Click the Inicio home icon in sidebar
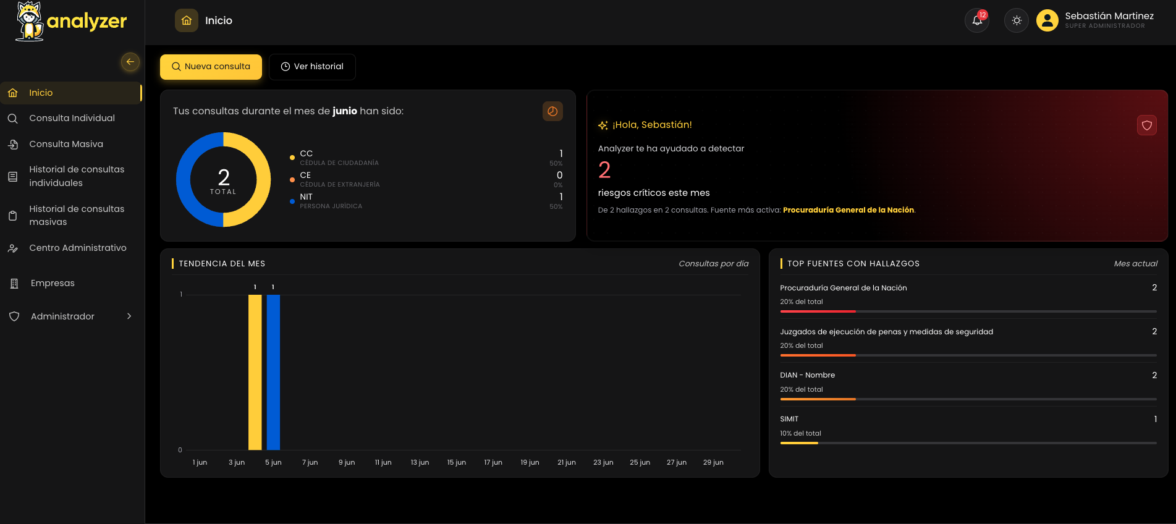Screen dimensions: 1176x524 [x=12, y=93]
